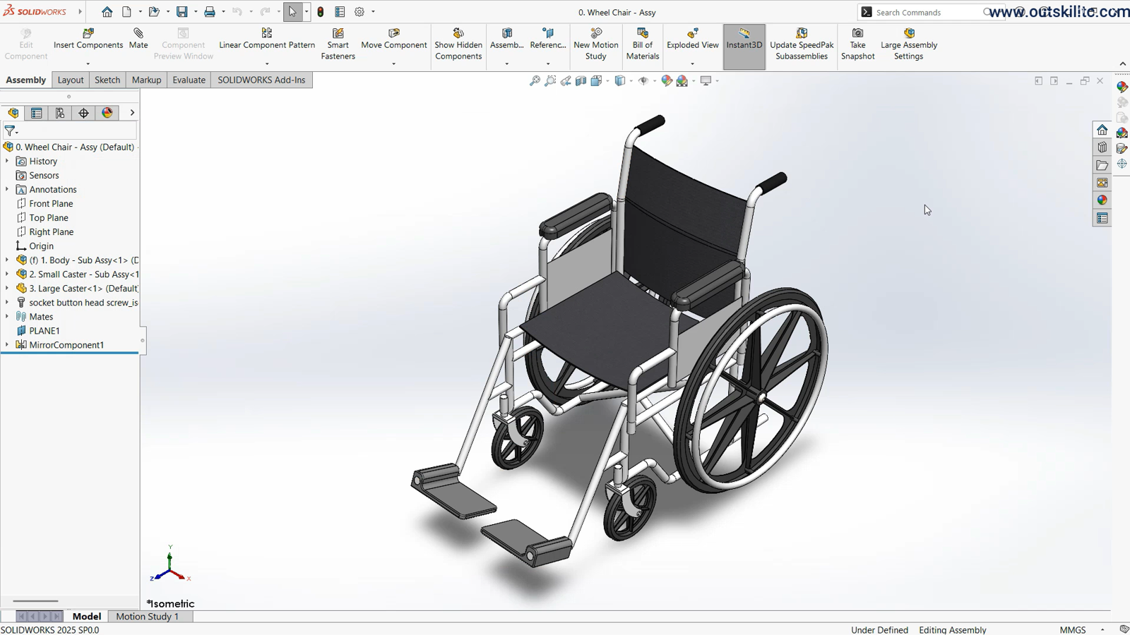This screenshot has height=635, width=1130.
Task: Open Design Library in task pane
Action: 1102,147
